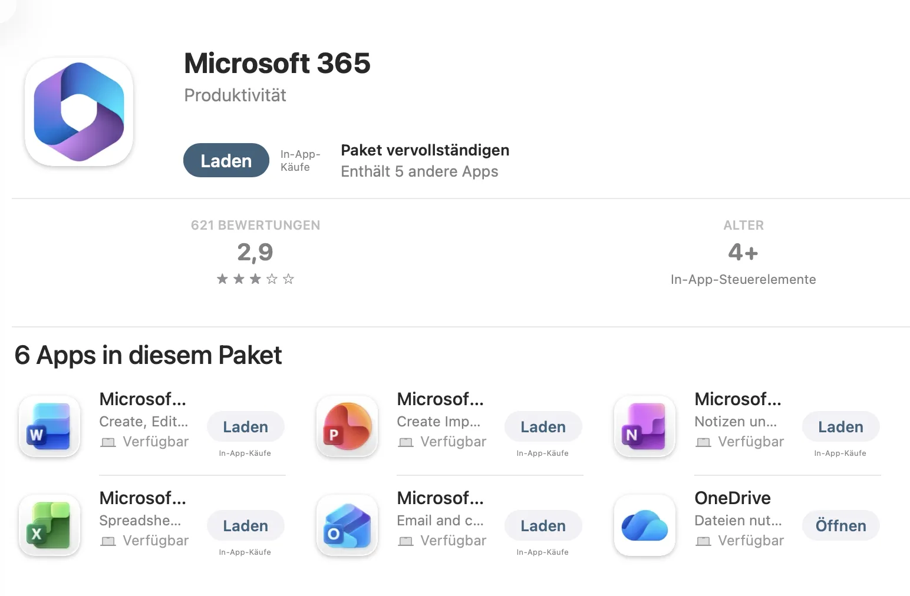Download Word with its Laden button

click(x=245, y=427)
